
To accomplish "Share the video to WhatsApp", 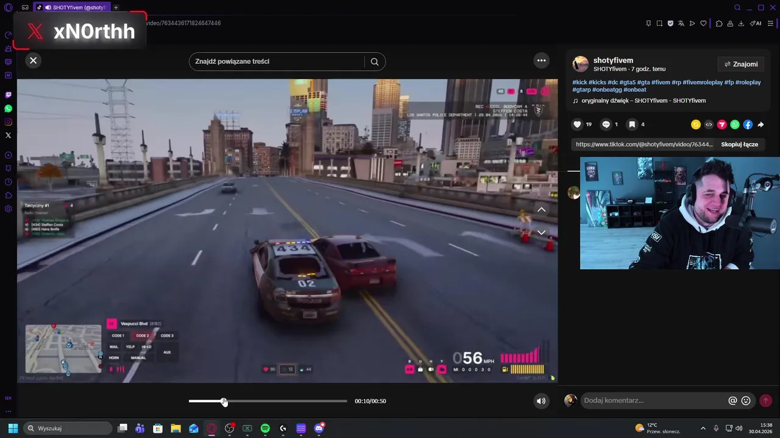I will point(735,125).
